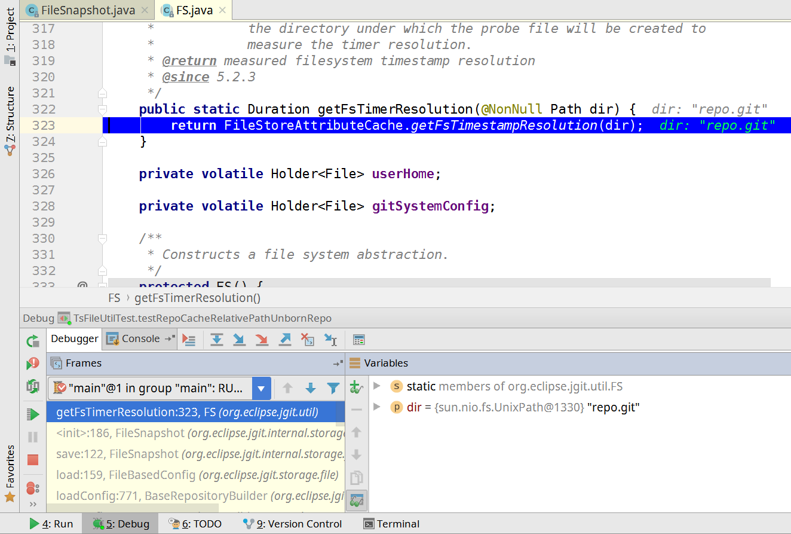This screenshot has height=534, width=791.
Task: Open the Terminal tool window
Action: (x=392, y=524)
